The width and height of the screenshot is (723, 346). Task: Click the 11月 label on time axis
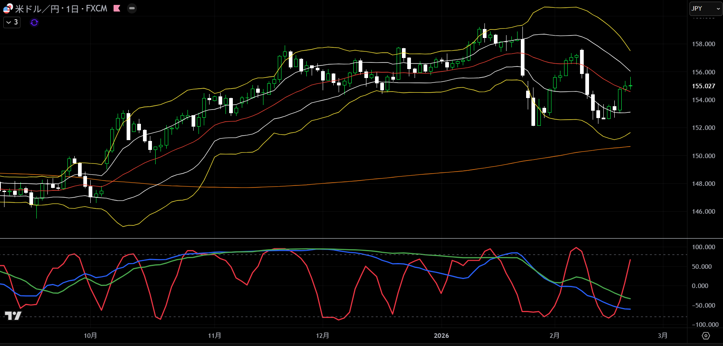coord(214,335)
